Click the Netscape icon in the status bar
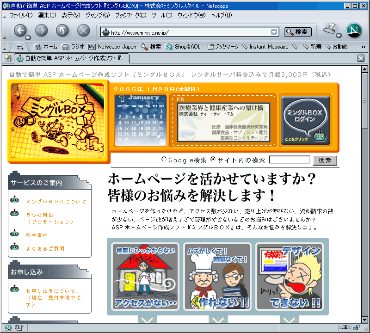The width and height of the screenshot is (370, 333). click(8, 327)
